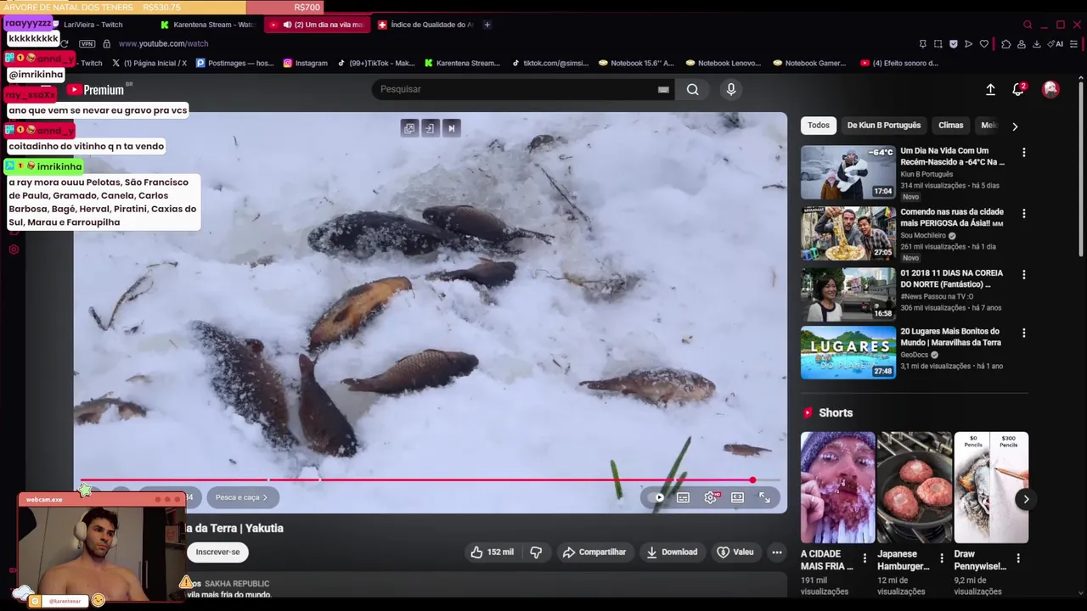Open Página Inicial / X bookmark
This screenshot has width=1087, height=611.
[x=149, y=63]
